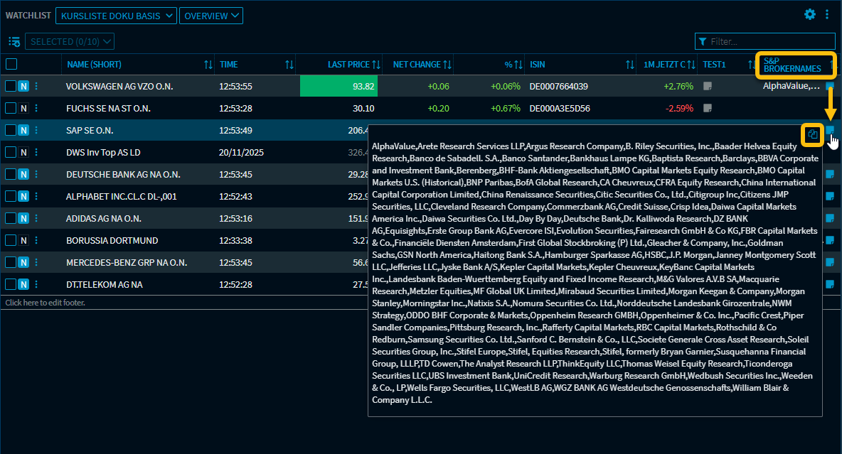This screenshot has height=454, width=842.
Task: Open the OVERVIEW view dropdown
Action: click(x=211, y=16)
